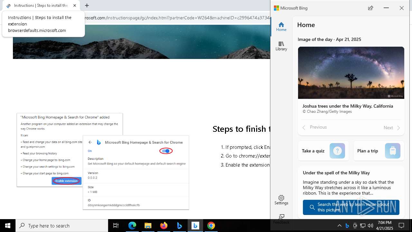Screen dimensions: 412x232
Task: Open Windows notification center
Action: (401, 226)
